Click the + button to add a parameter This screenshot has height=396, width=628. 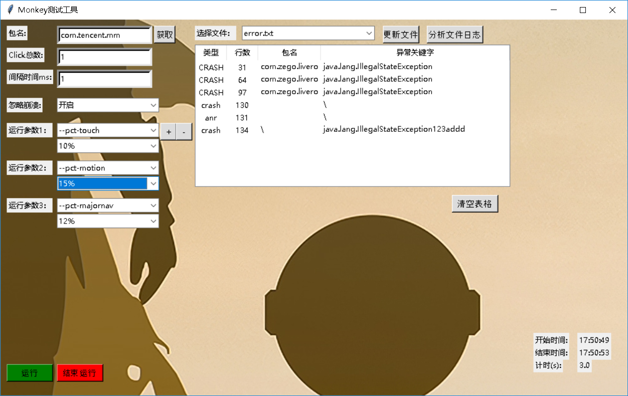click(168, 131)
